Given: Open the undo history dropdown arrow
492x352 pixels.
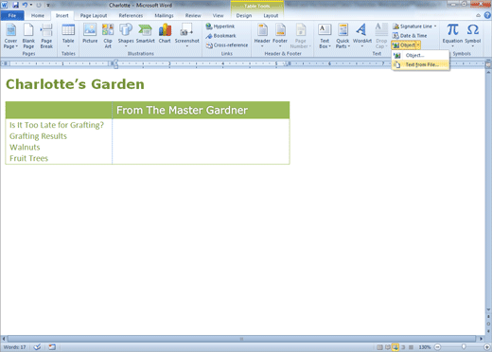Looking at the screenshot, I should tap(31, 5).
